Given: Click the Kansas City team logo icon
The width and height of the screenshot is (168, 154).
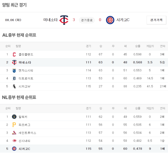Looking at the screenshot, I should pos(14,70).
